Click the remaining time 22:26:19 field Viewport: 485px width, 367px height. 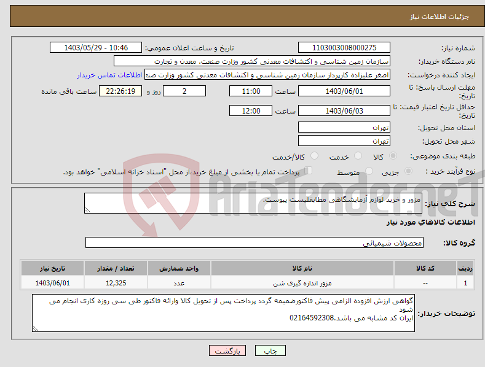pos(120,91)
